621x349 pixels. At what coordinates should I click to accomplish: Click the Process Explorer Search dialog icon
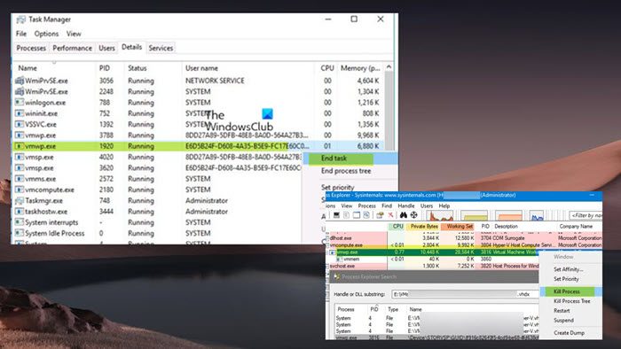(336, 276)
